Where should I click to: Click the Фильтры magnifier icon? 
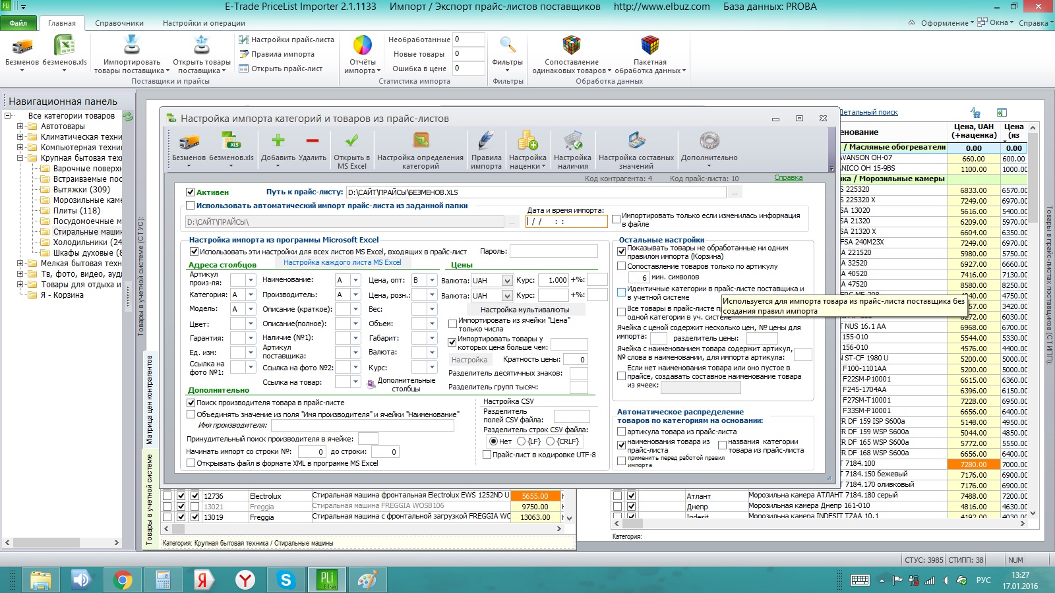click(507, 45)
